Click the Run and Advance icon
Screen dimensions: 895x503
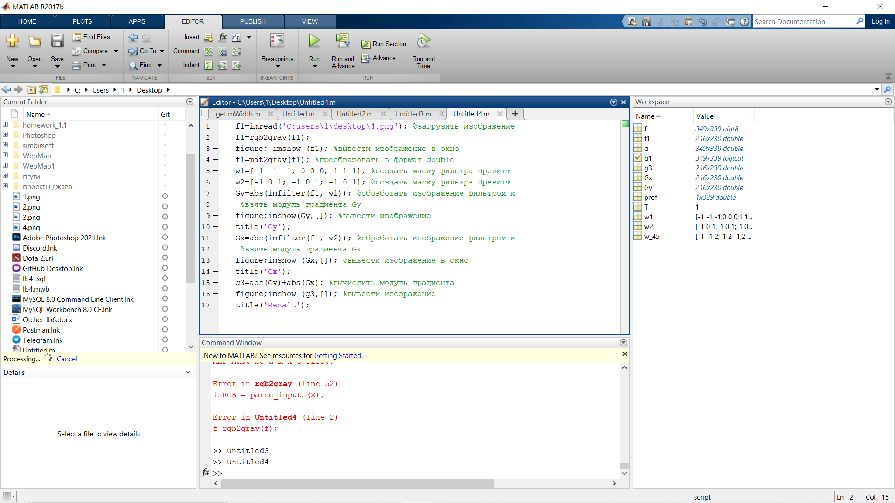(x=343, y=41)
